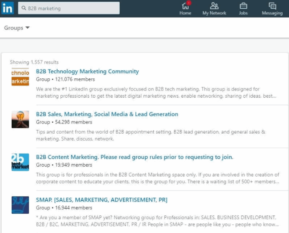Click the Jobs label in navigation
Viewport: 289px width, 233px height.
coord(243,13)
